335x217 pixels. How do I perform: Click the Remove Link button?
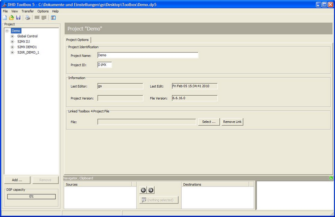pos(232,122)
